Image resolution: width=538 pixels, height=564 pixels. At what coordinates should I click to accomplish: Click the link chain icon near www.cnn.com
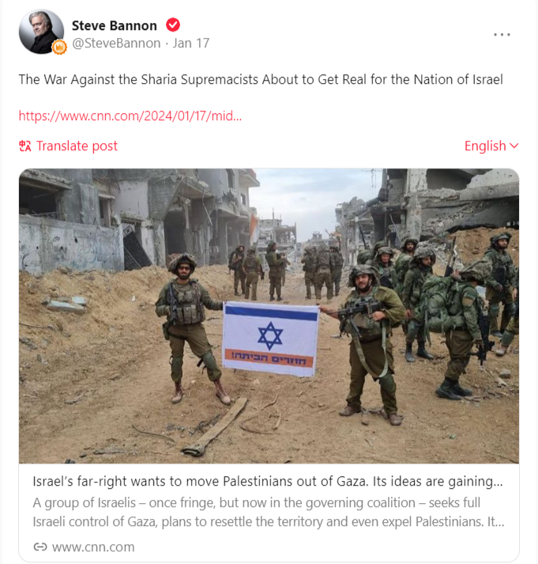tap(40, 547)
